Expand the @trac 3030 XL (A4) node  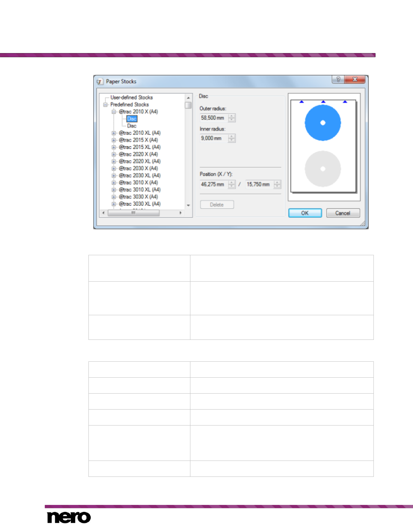pos(114,204)
